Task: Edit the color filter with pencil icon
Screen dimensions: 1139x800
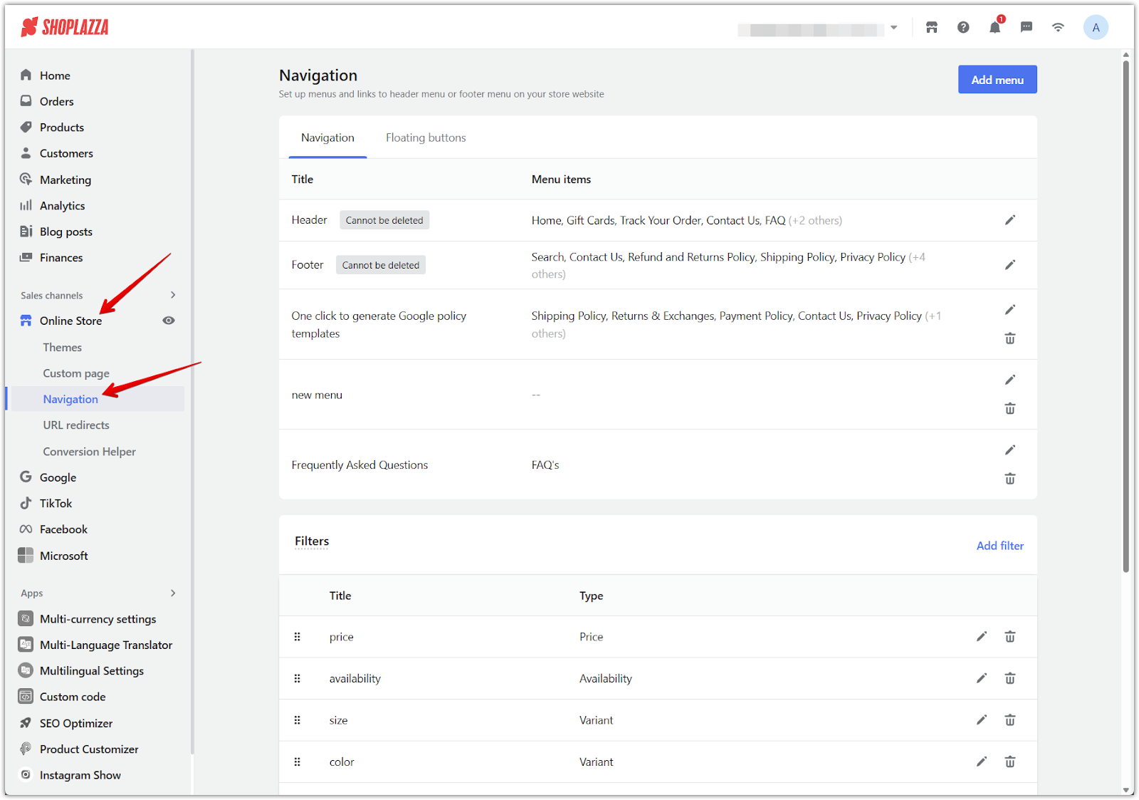Action: 981,762
